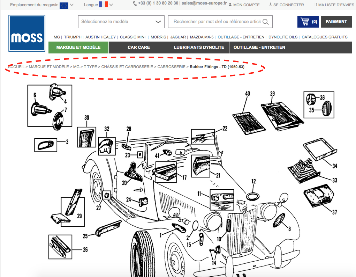The width and height of the screenshot is (356, 277).
Task: Click the phone icon in the header
Action: (x=135, y=3)
